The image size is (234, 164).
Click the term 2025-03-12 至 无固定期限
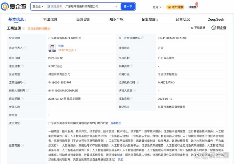[x=64, y=99]
